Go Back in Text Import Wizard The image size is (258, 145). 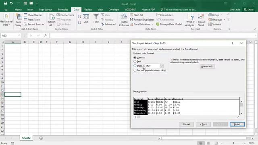tap(203, 124)
